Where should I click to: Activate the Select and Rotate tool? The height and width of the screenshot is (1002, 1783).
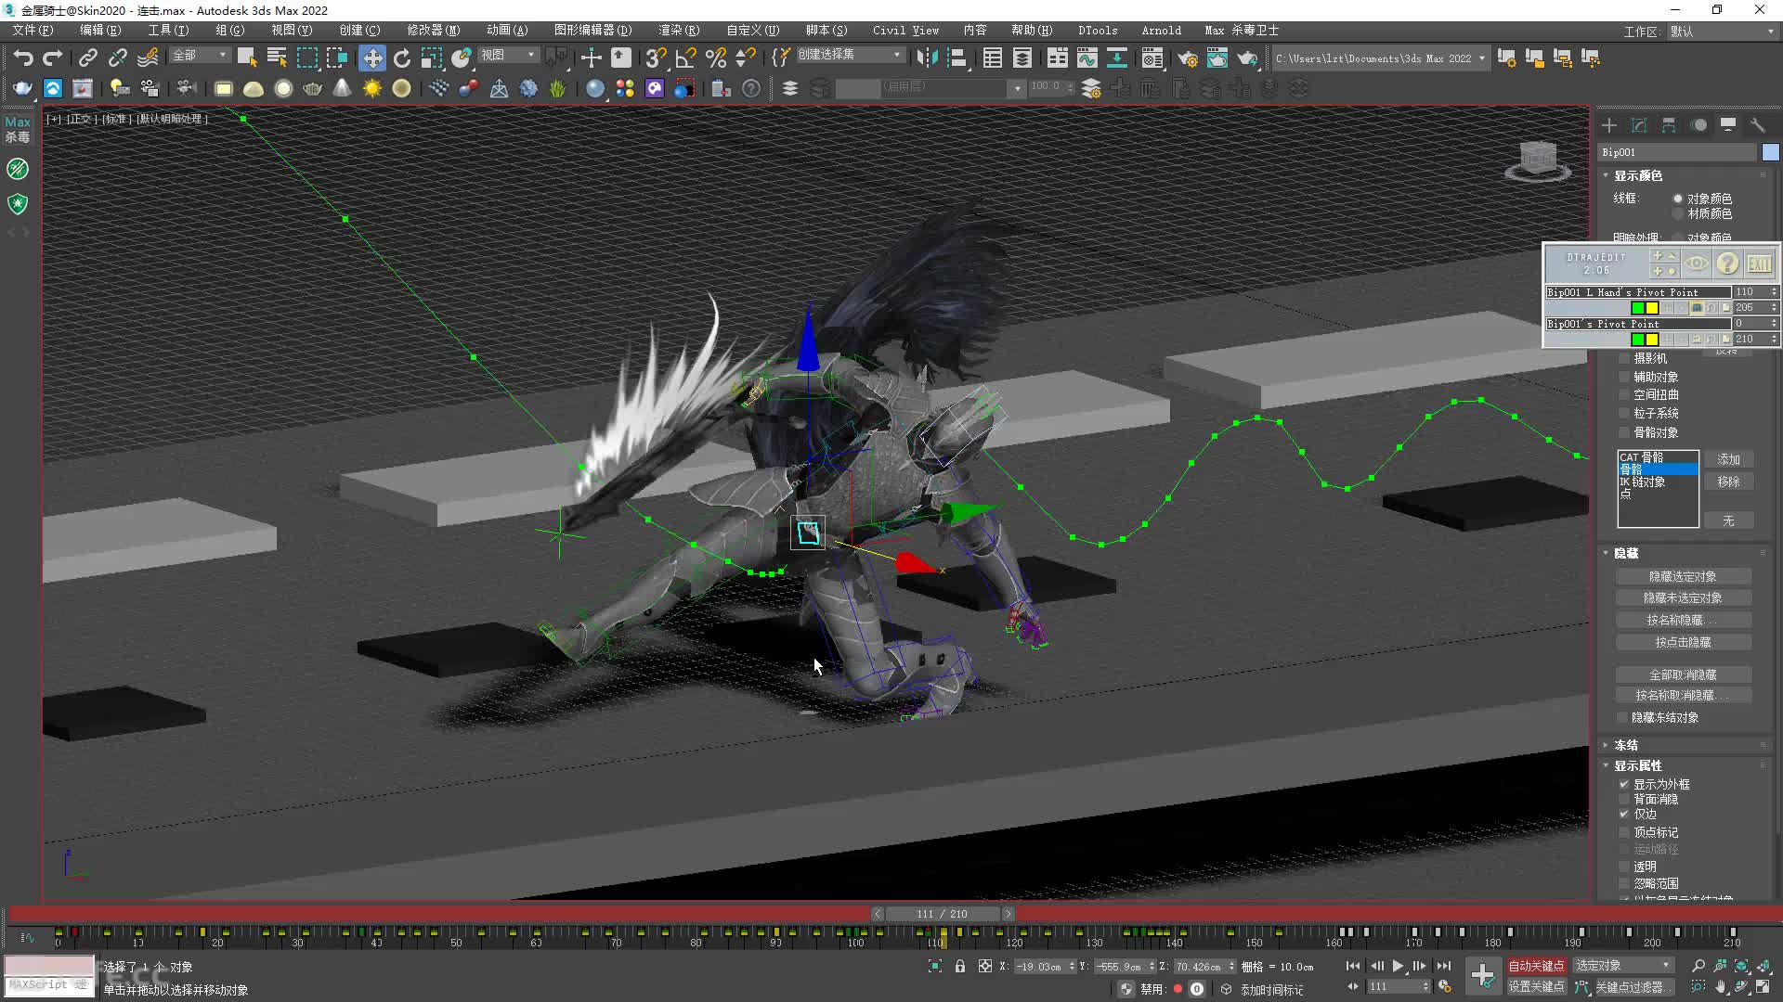tap(402, 58)
